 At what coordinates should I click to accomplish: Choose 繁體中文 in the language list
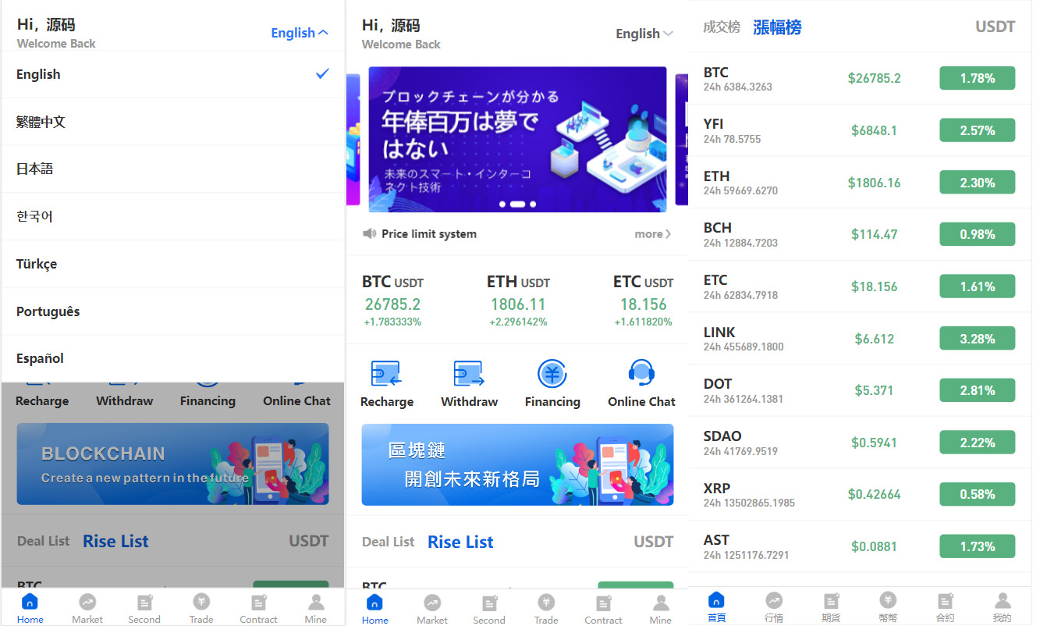[x=172, y=122]
